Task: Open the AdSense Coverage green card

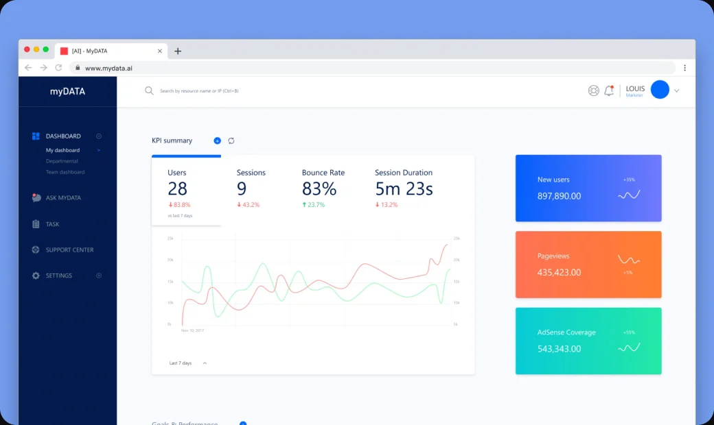Action: (x=588, y=341)
